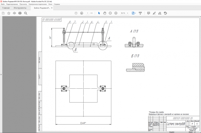
Task: Go to previous page arrow
Action: (76, 13)
